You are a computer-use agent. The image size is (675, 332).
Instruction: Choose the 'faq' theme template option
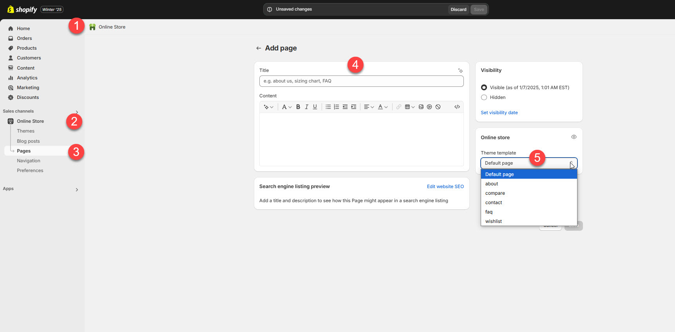[x=489, y=212]
